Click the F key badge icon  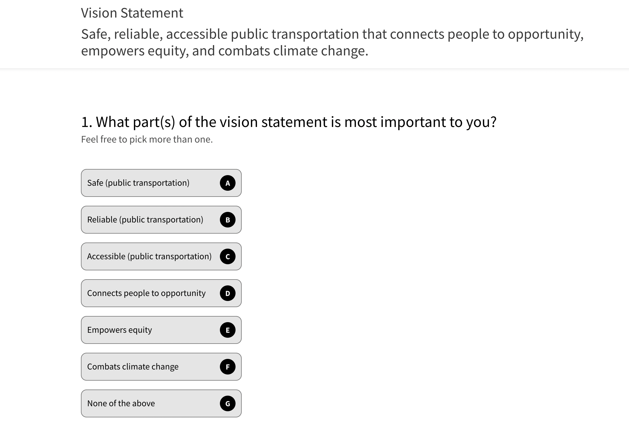[x=228, y=367]
